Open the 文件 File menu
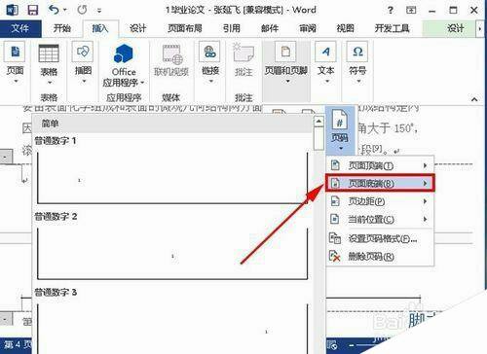 coord(20,28)
